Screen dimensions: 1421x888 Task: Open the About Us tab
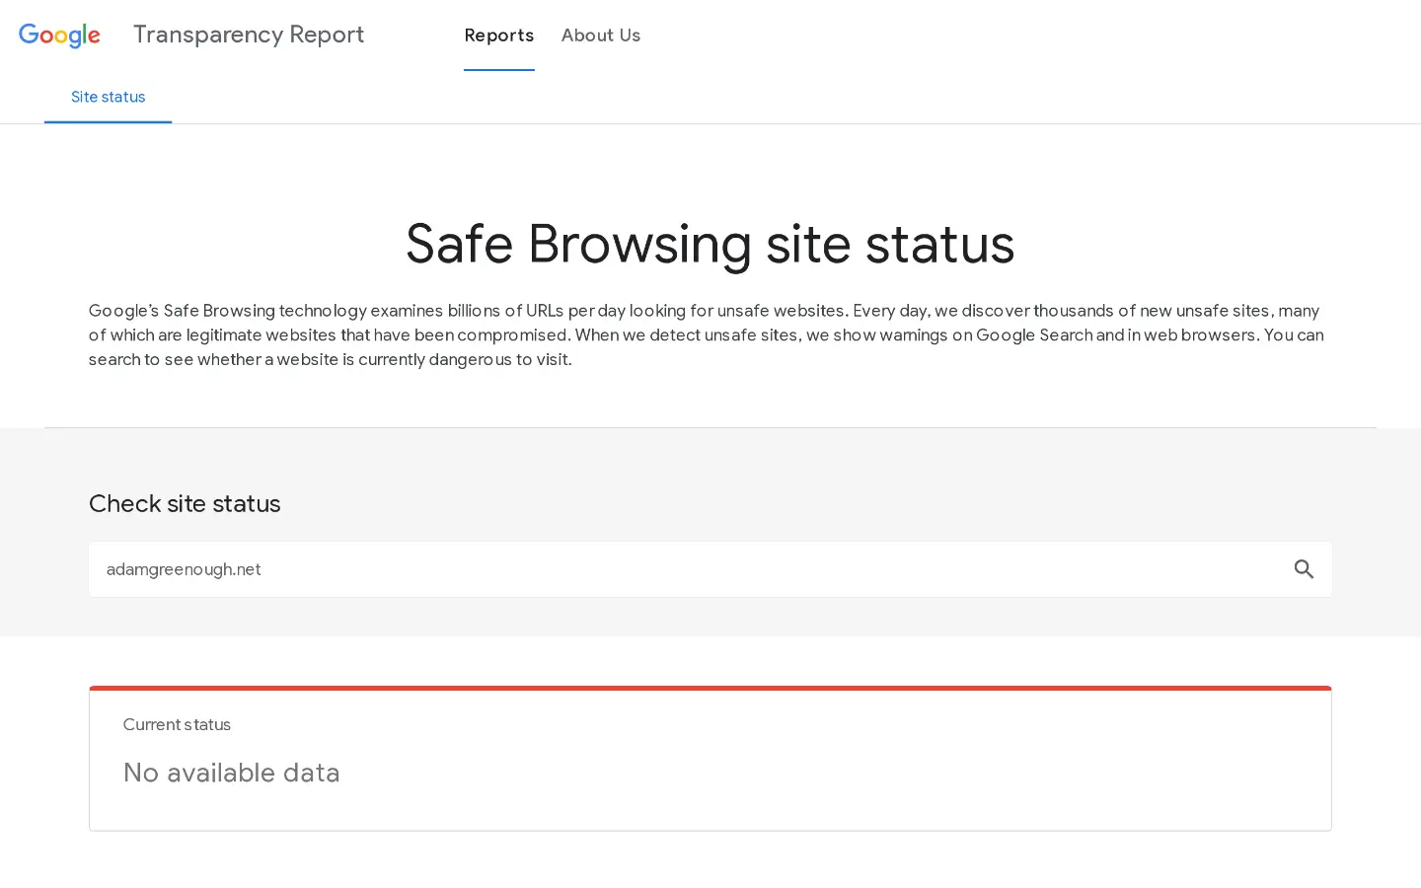point(601,36)
